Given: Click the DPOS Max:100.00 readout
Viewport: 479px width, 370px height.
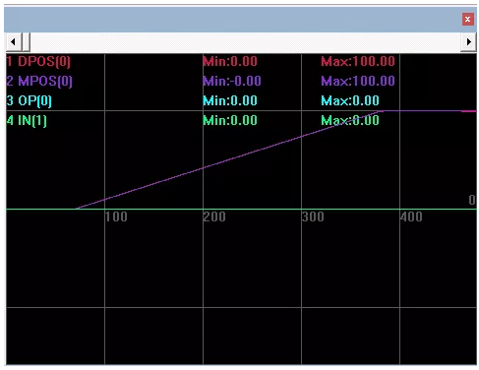Looking at the screenshot, I should [x=358, y=61].
